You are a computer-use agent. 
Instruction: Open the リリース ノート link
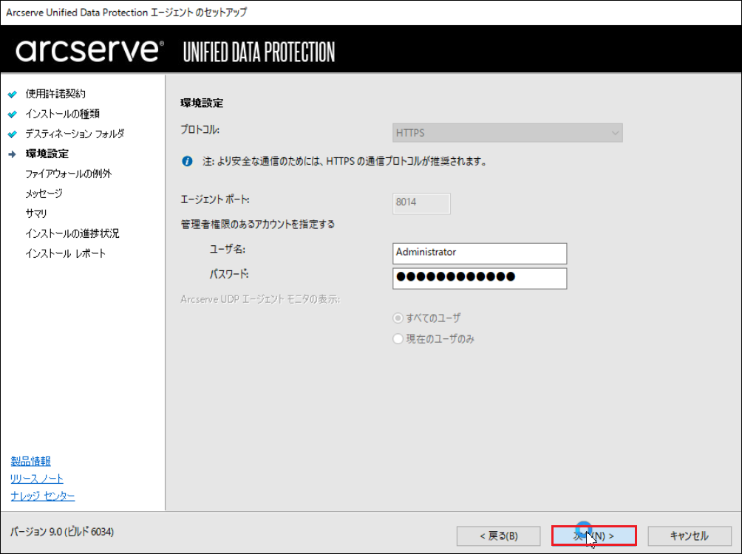(x=37, y=479)
